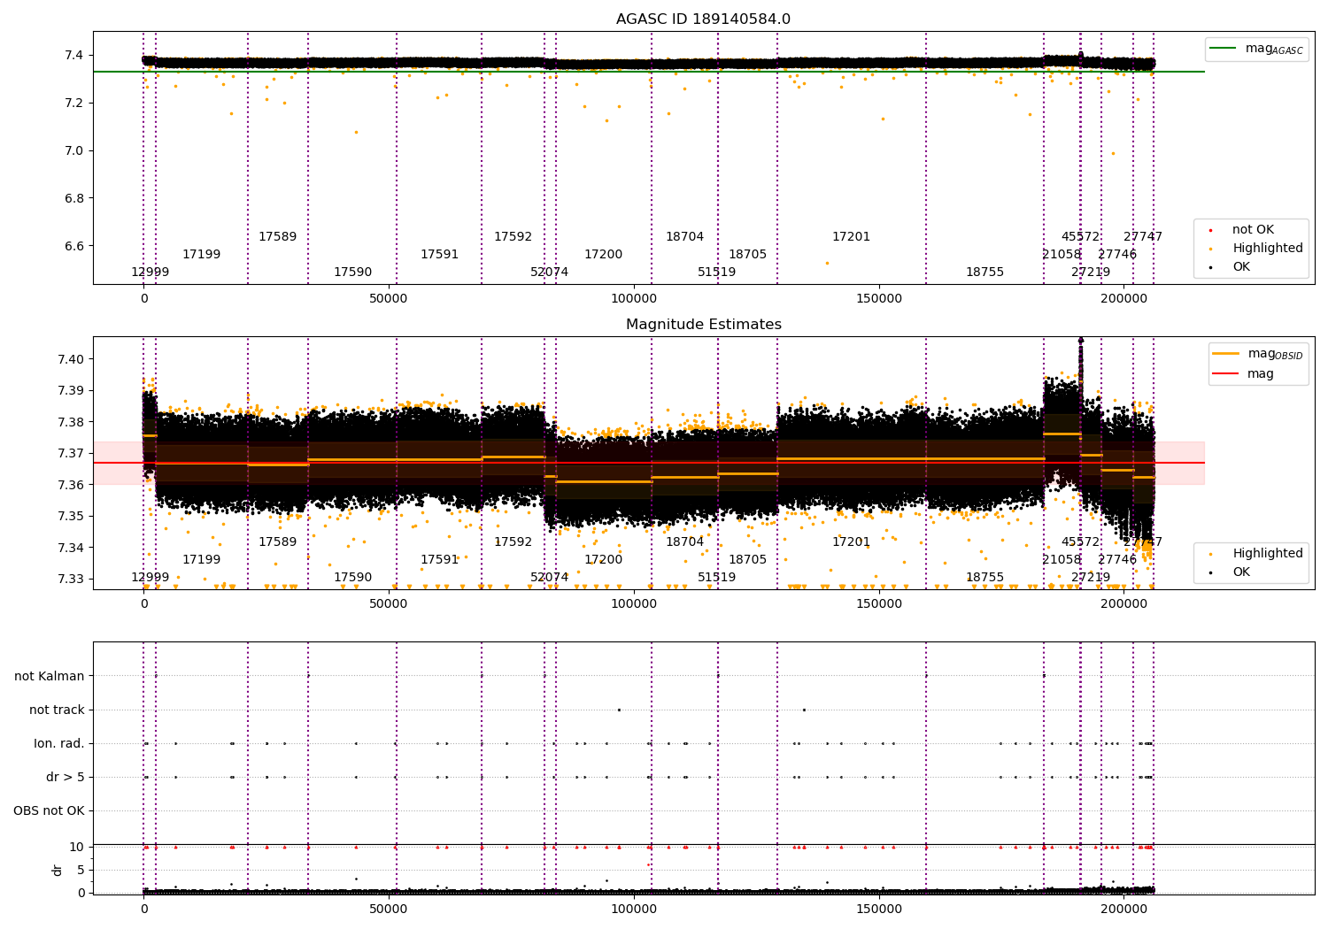Click OBSID label 17590 in the middle plot
Viewport: 1328px width, 929px height.
352,578
